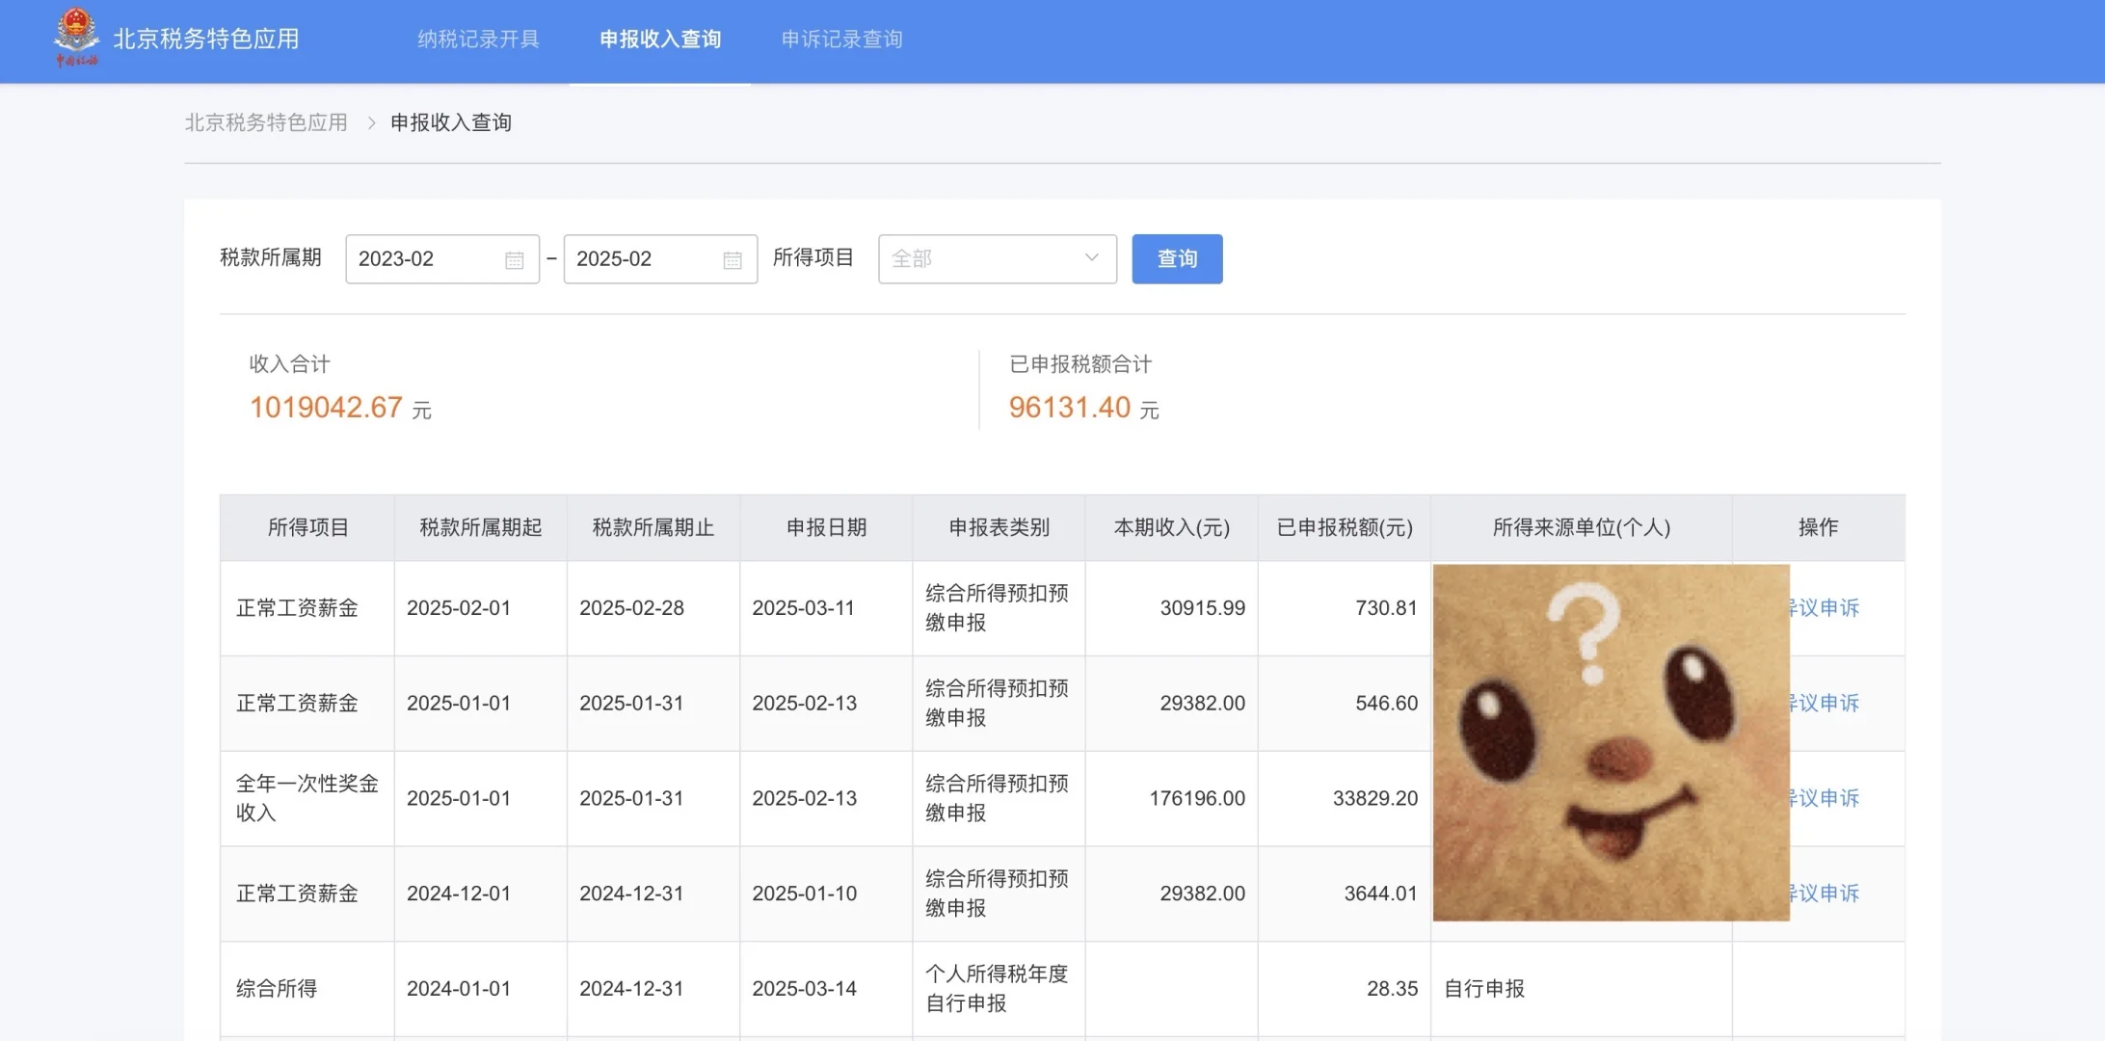Click 异议申诉 link for 2025-02 salary row
2105x1041 pixels.
tap(1825, 608)
